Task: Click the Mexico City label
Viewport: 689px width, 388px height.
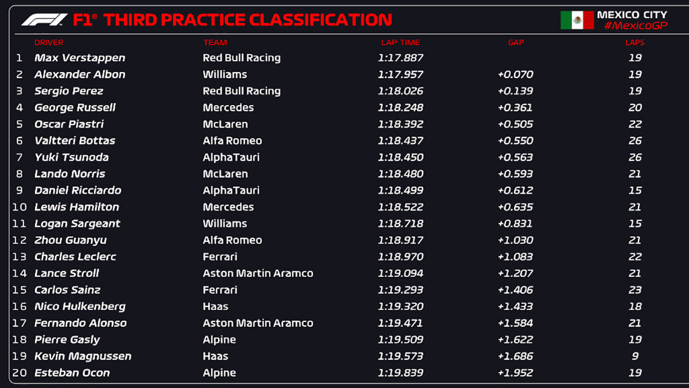Action: 632,14
